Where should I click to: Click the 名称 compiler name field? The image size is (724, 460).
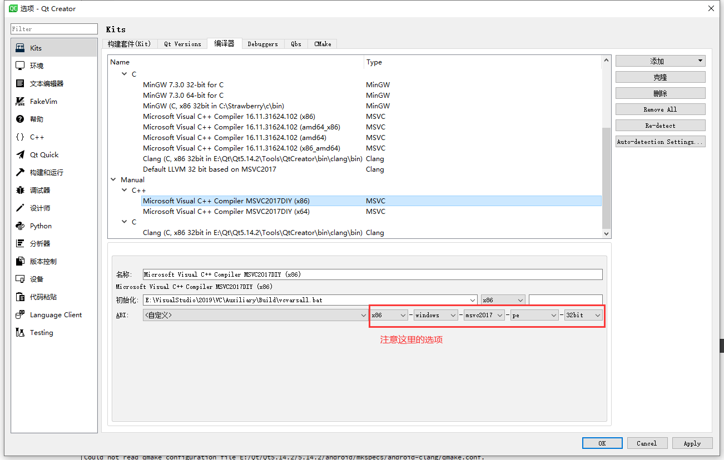tap(373, 274)
